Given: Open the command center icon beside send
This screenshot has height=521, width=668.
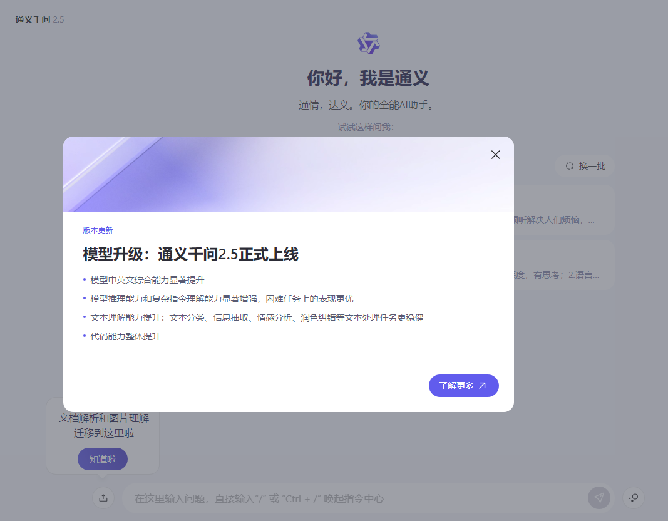Looking at the screenshot, I should [634, 498].
